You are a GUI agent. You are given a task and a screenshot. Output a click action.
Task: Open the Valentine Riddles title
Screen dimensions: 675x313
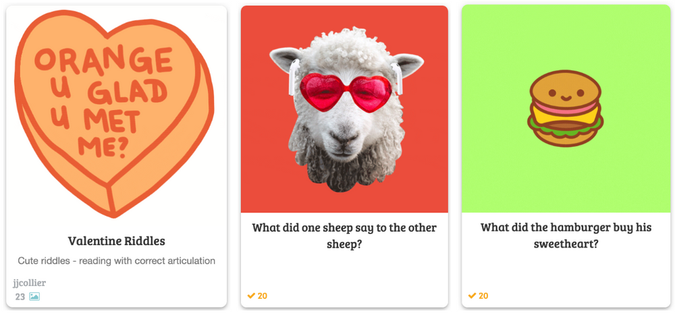point(116,241)
